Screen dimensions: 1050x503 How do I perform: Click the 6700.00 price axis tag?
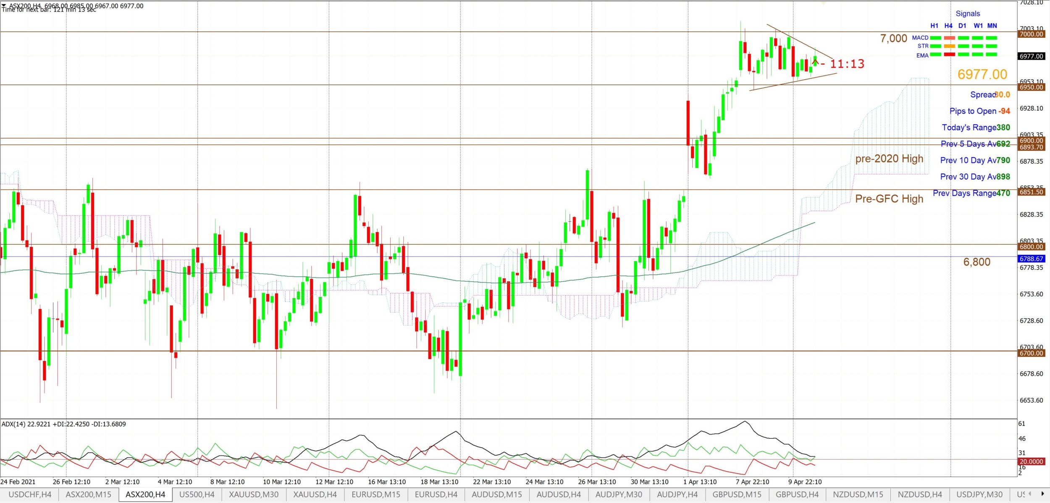click(1032, 353)
